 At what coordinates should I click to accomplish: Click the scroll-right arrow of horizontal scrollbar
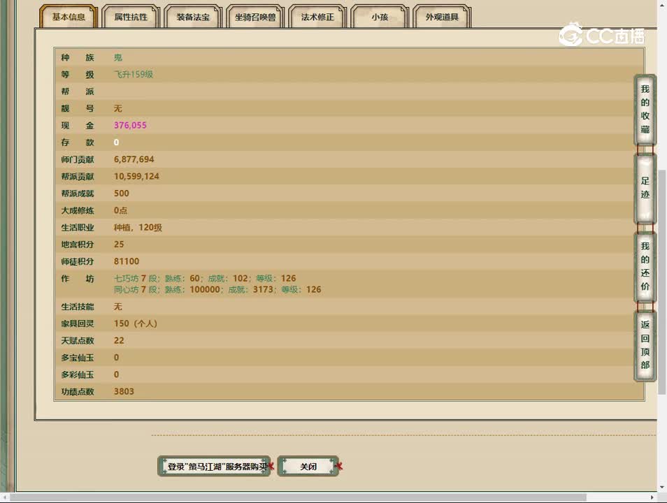(x=652, y=497)
